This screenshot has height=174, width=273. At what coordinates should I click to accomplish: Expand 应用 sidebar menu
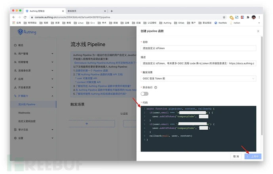34,79
